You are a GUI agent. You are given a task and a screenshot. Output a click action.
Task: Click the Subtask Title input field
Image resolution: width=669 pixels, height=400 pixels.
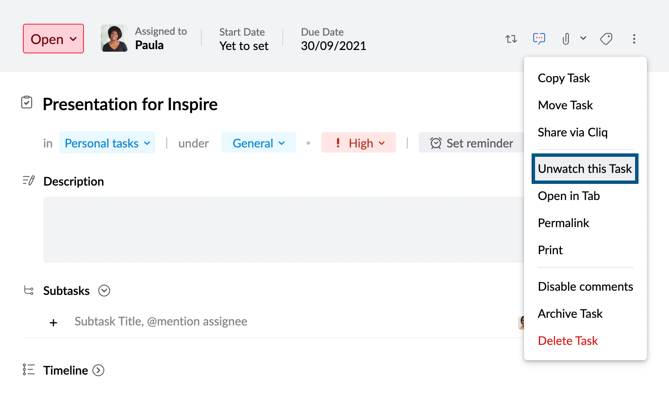pos(161,322)
